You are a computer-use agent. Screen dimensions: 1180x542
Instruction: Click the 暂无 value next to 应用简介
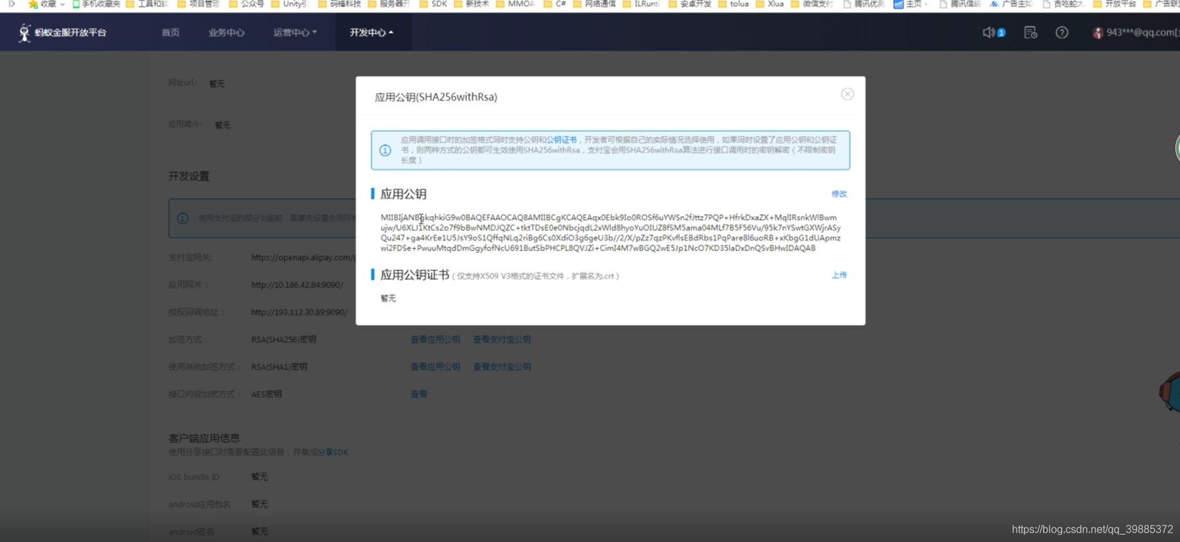[x=222, y=124]
